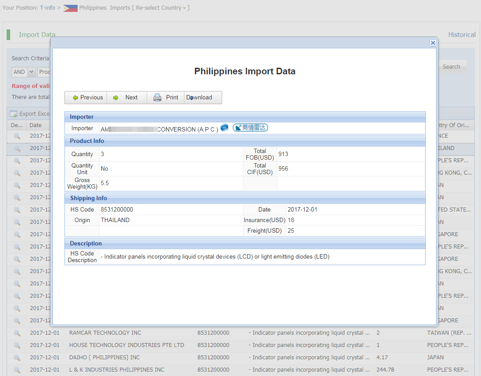Close the Philippines Import Data dialog
Image resolution: width=481 pixels, height=376 pixels.
coord(433,43)
